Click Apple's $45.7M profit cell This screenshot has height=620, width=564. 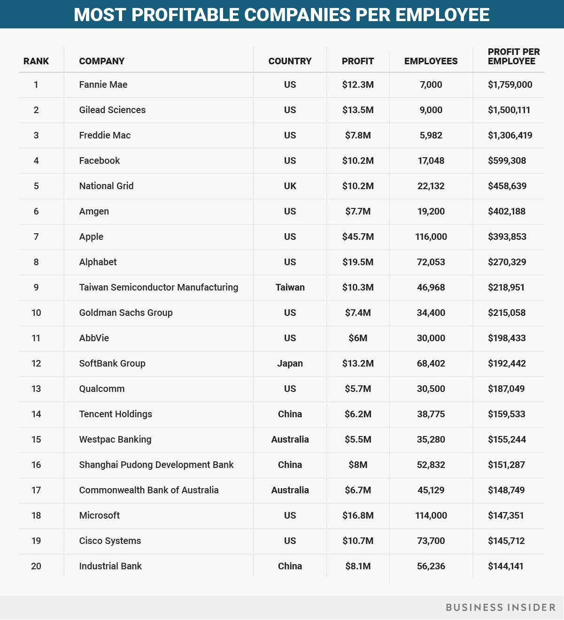(x=358, y=237)
